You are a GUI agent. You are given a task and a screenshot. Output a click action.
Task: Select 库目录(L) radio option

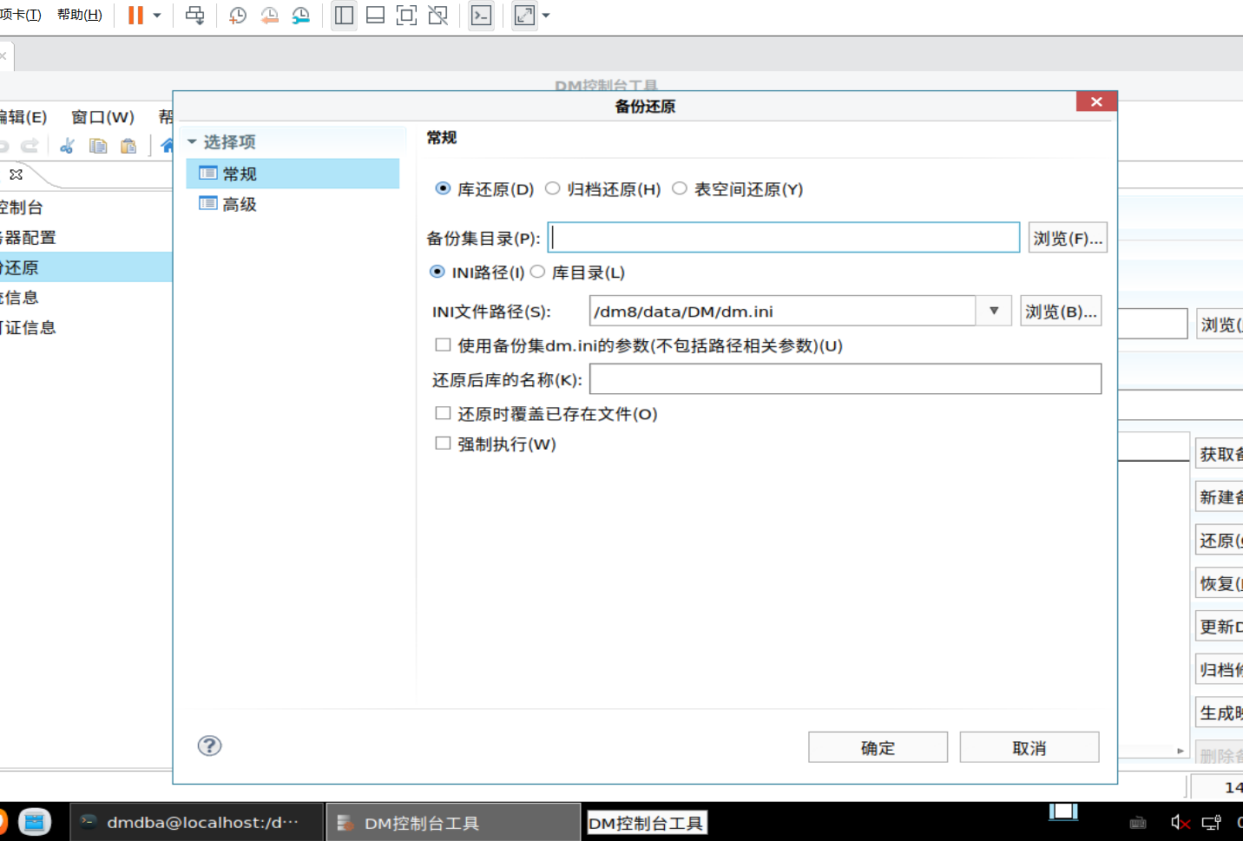click(x=538, y=272)
